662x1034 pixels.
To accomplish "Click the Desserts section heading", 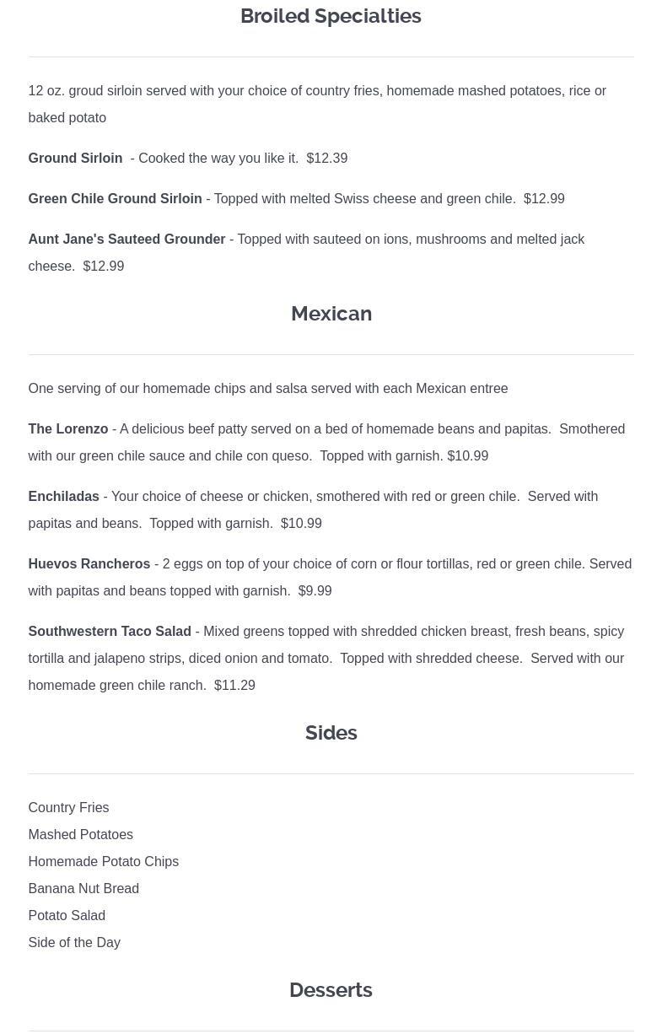I will pyautogui.click(x=331, y=990).
